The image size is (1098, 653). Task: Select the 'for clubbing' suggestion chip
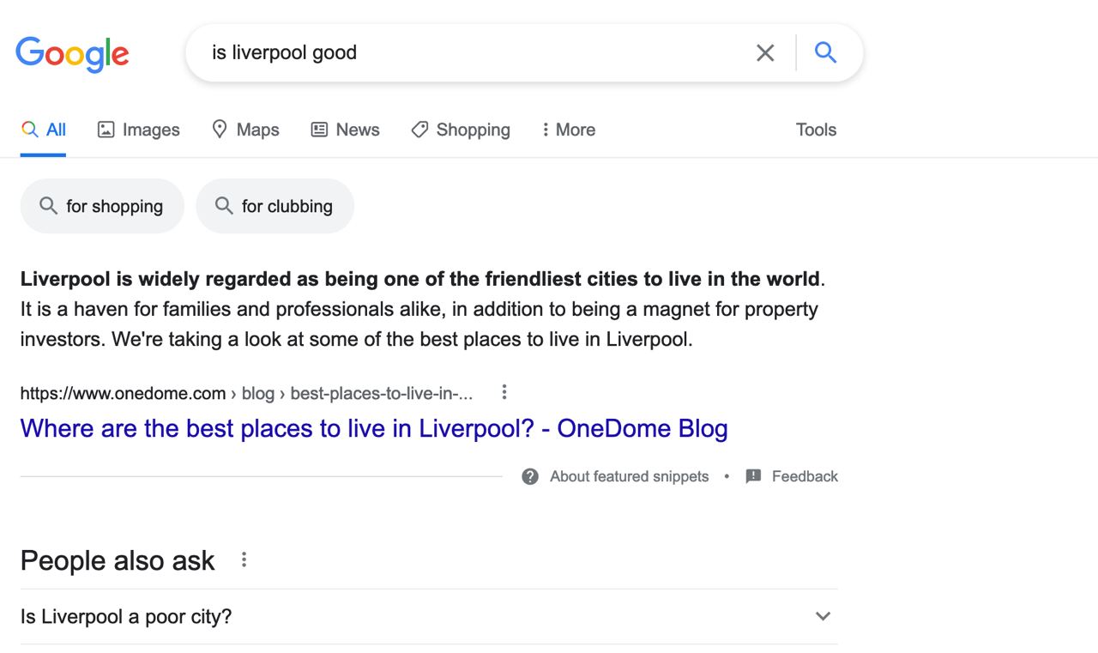pos(274,206)
